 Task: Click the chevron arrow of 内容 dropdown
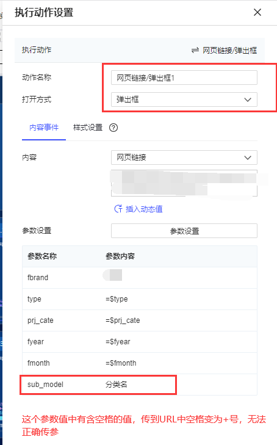[x=248, y=157]
